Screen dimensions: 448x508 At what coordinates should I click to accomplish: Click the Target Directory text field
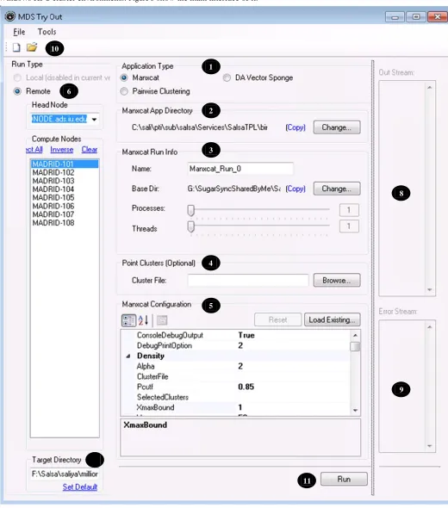pyautogui.click(x=65, y=474)
